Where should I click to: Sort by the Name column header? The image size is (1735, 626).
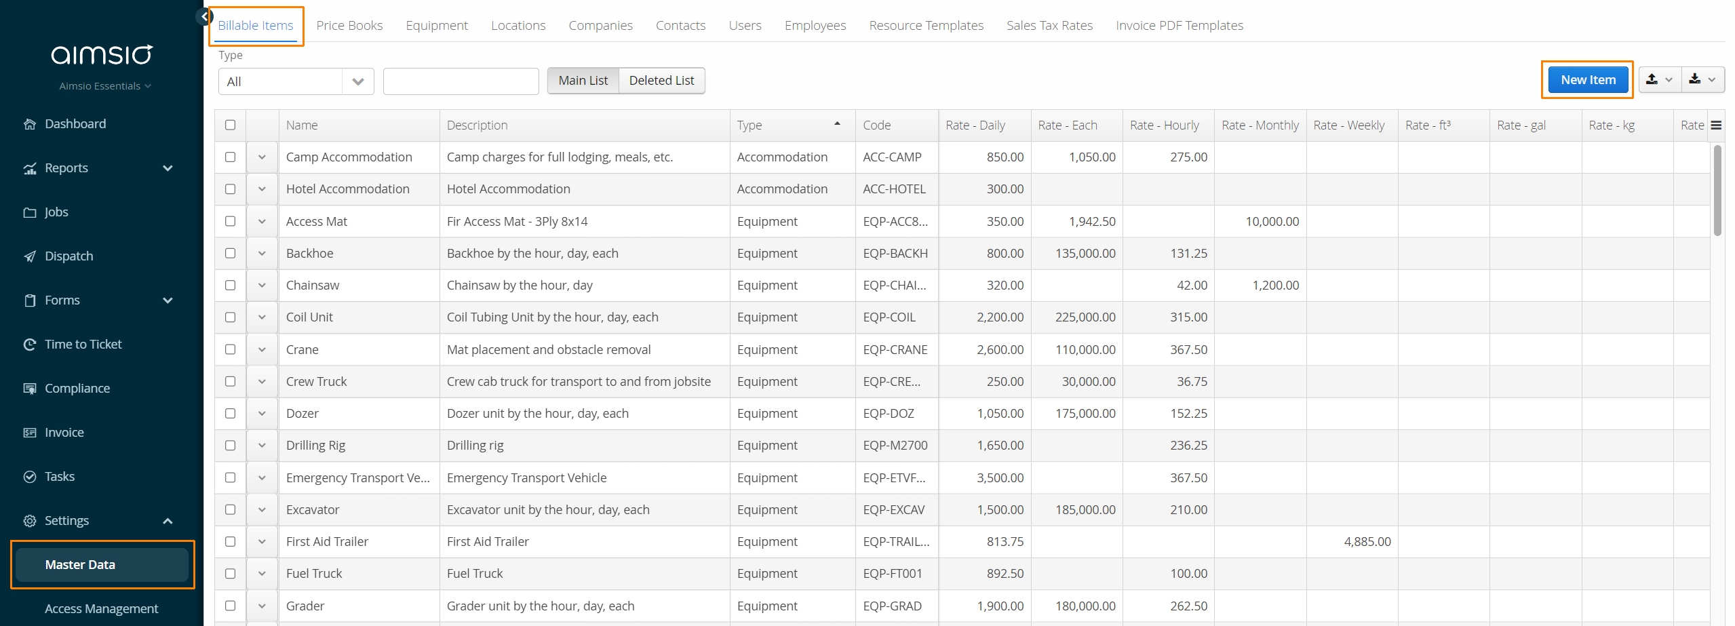point(359,125)
